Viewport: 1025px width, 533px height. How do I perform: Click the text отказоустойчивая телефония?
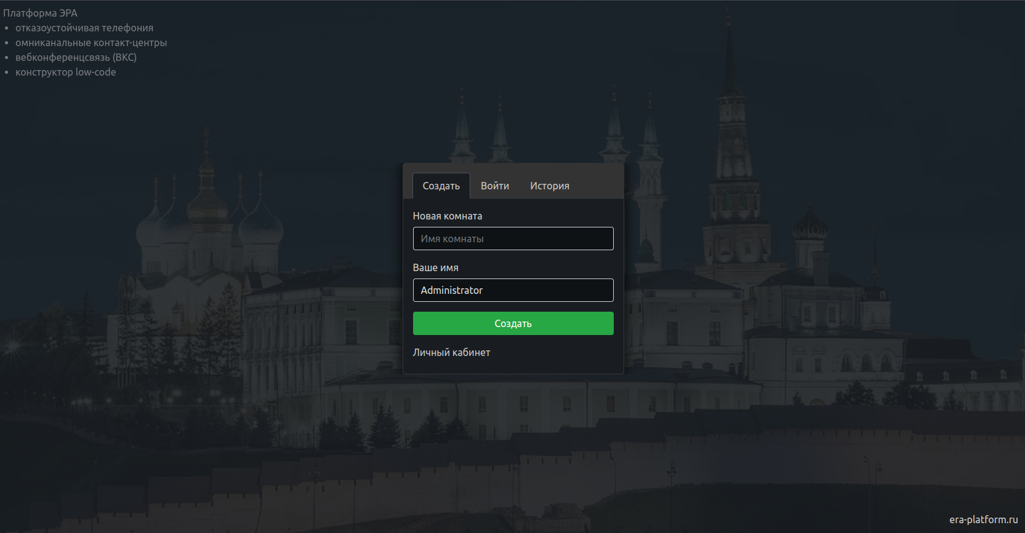(x=84, y=28)
